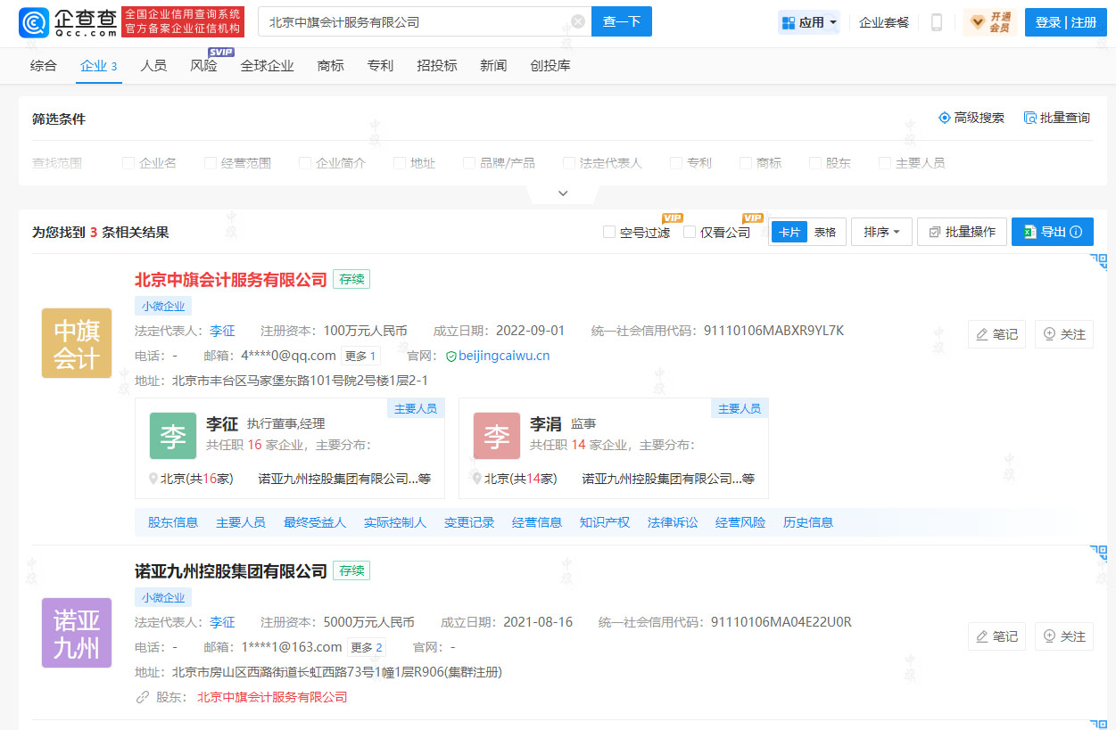Open the 排序 sort dropdown
The image size is (1116, 730).
coord(881,231)
